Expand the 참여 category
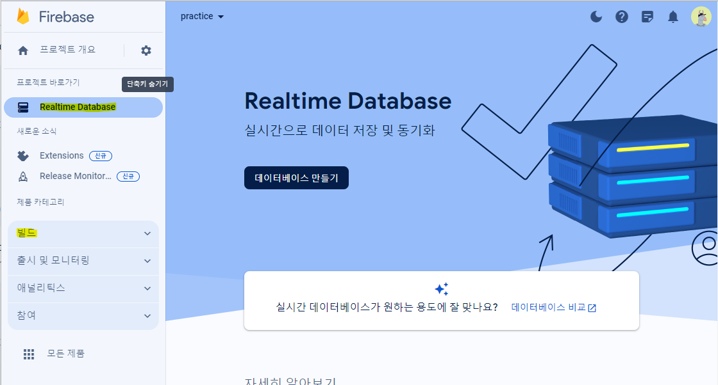 [x=83, y=315]
